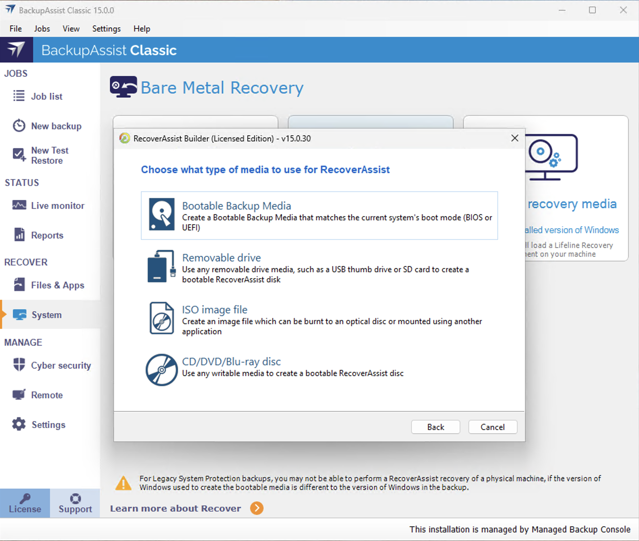Viewport: 639px width, 541px height.
Task: Open Files & Apps recovery
Action: 57,285
